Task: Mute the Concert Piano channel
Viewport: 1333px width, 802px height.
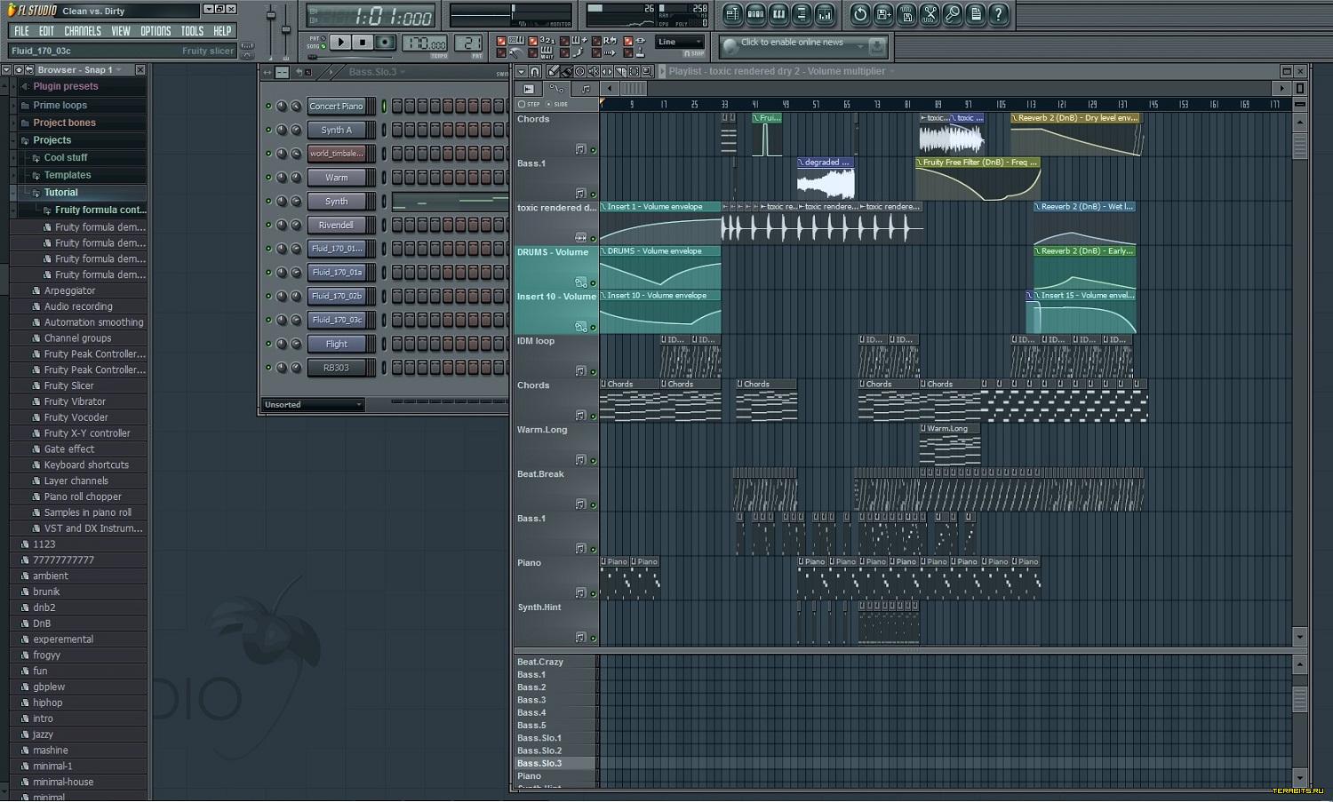Action: [x=268, y=107]
